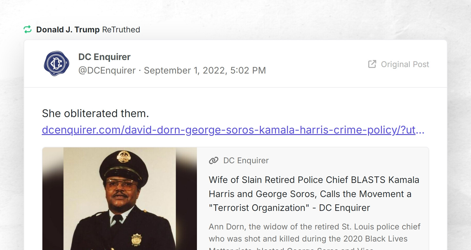Open Donald J. Trump's profile name

(68, 29)
